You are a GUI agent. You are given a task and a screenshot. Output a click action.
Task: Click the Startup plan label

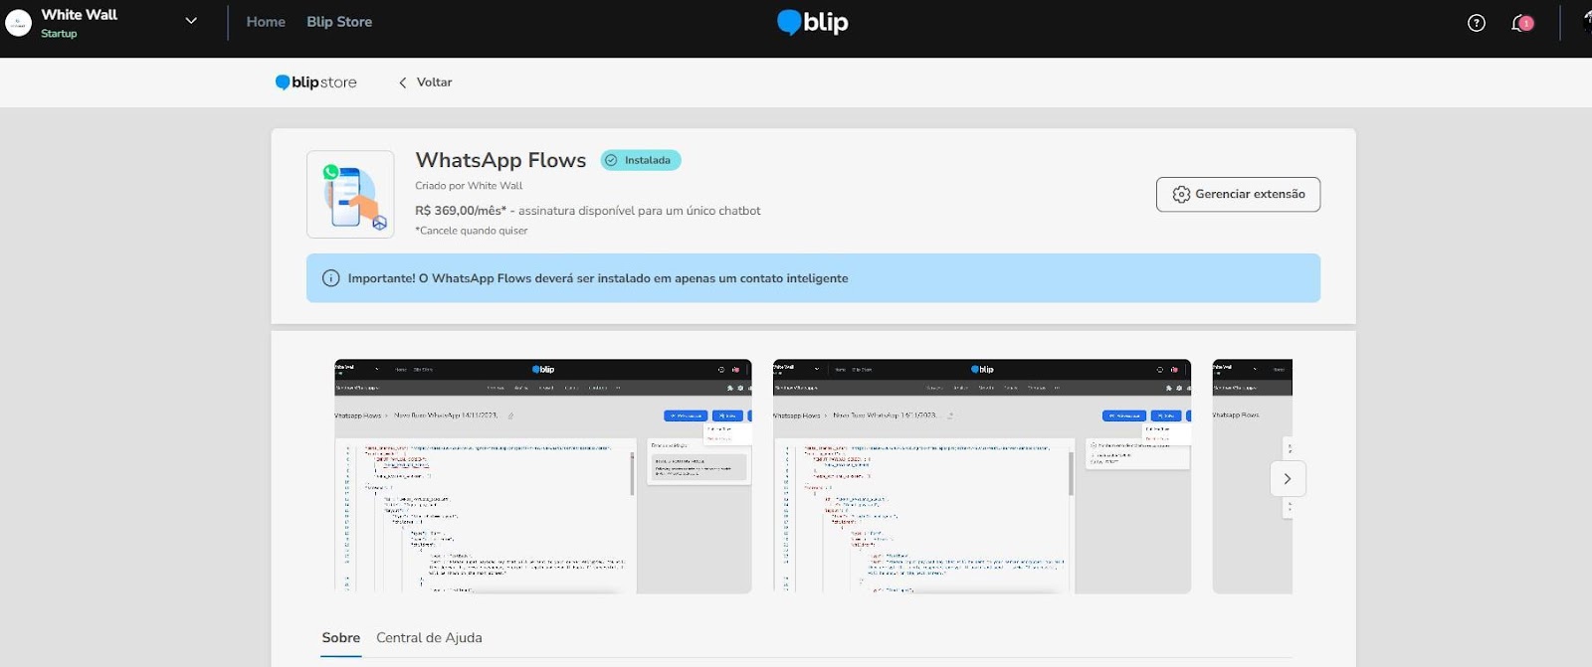pyautogui.click(x=59, y=34)
